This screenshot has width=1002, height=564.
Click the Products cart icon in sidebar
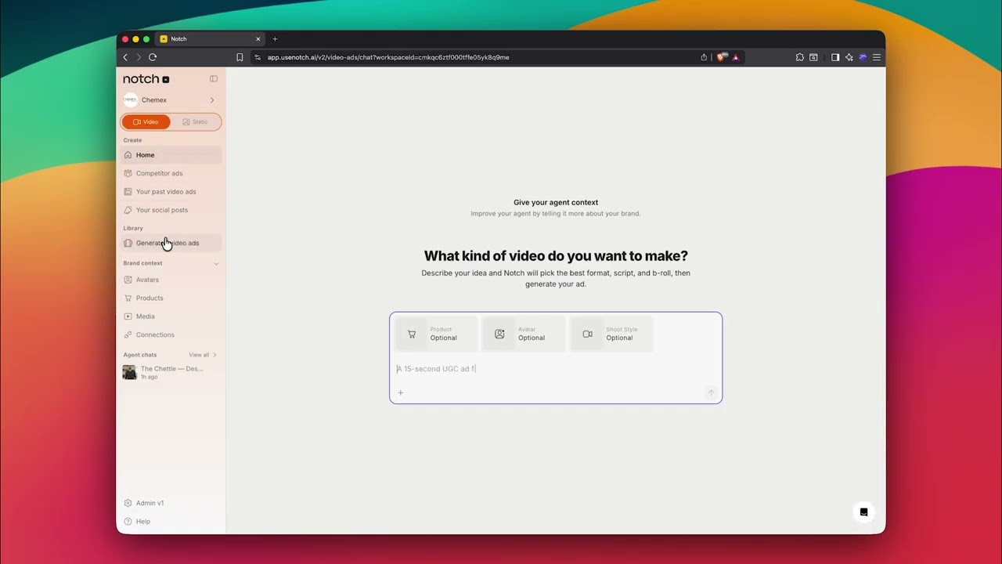128,298
